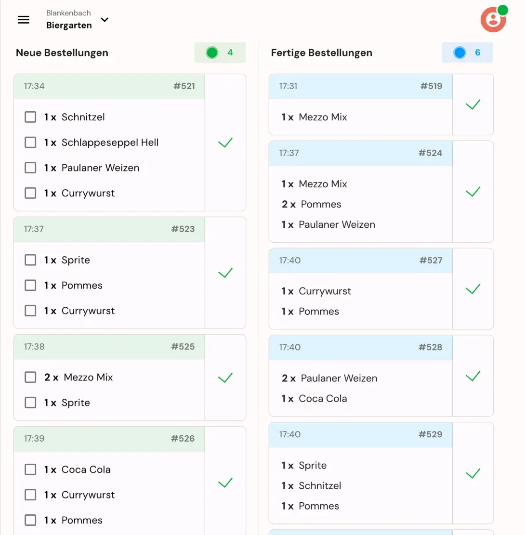Check the Sprite checkbox in order #523

pos(30,260)
